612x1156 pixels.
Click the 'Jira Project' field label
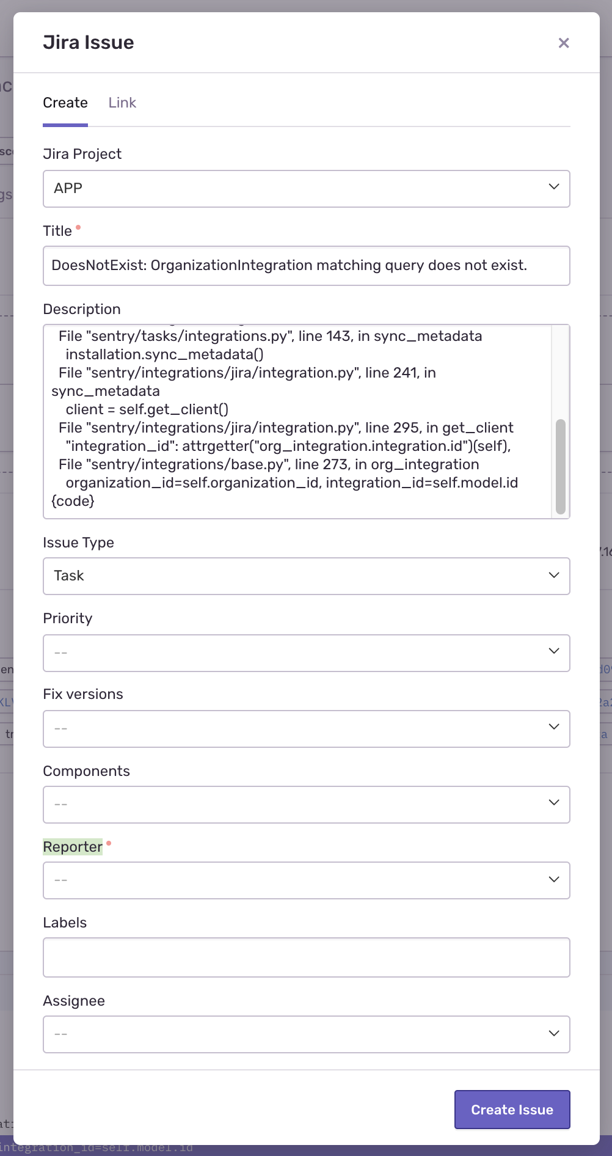tap(82, 154)
